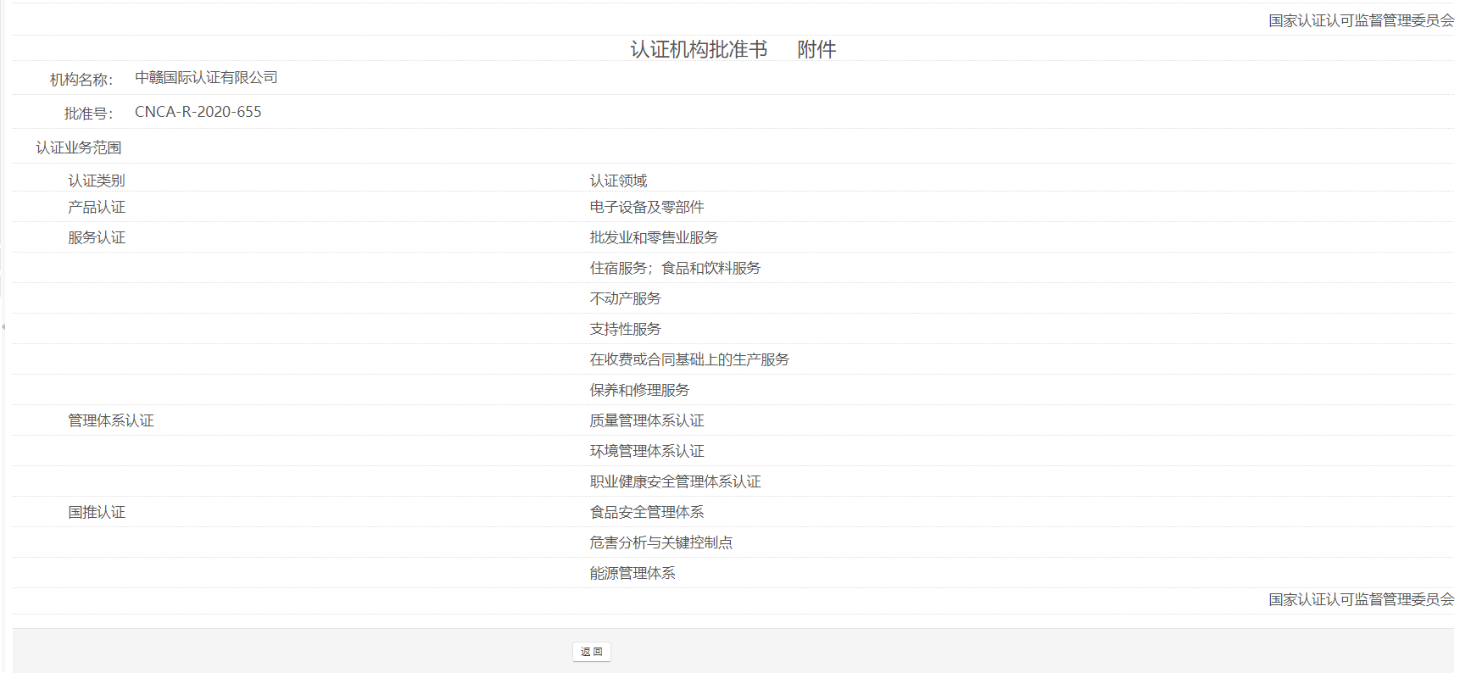This screenshot has width=1460, height=673.
Task: Select the 产品认证 category cell
Action: pos(97,207)
